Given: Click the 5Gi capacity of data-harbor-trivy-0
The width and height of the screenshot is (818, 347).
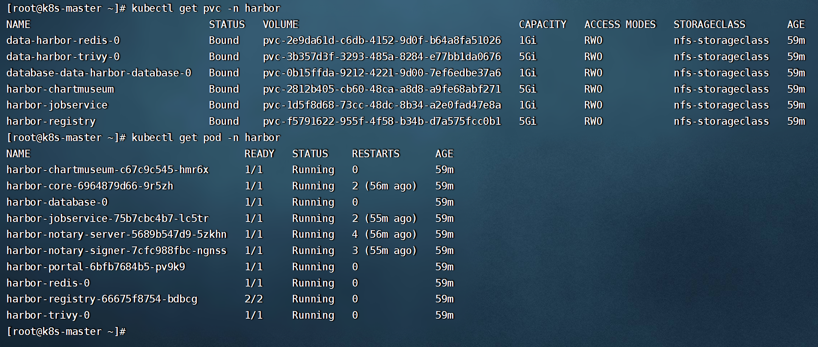Looking at the screenshot, I should (528, 56).
